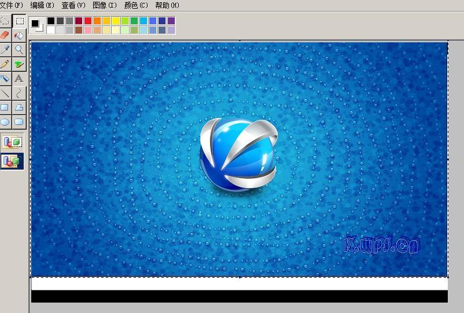Select the Brush tool
This screenshot has width=464, height=313.
[x=19, y=64]
